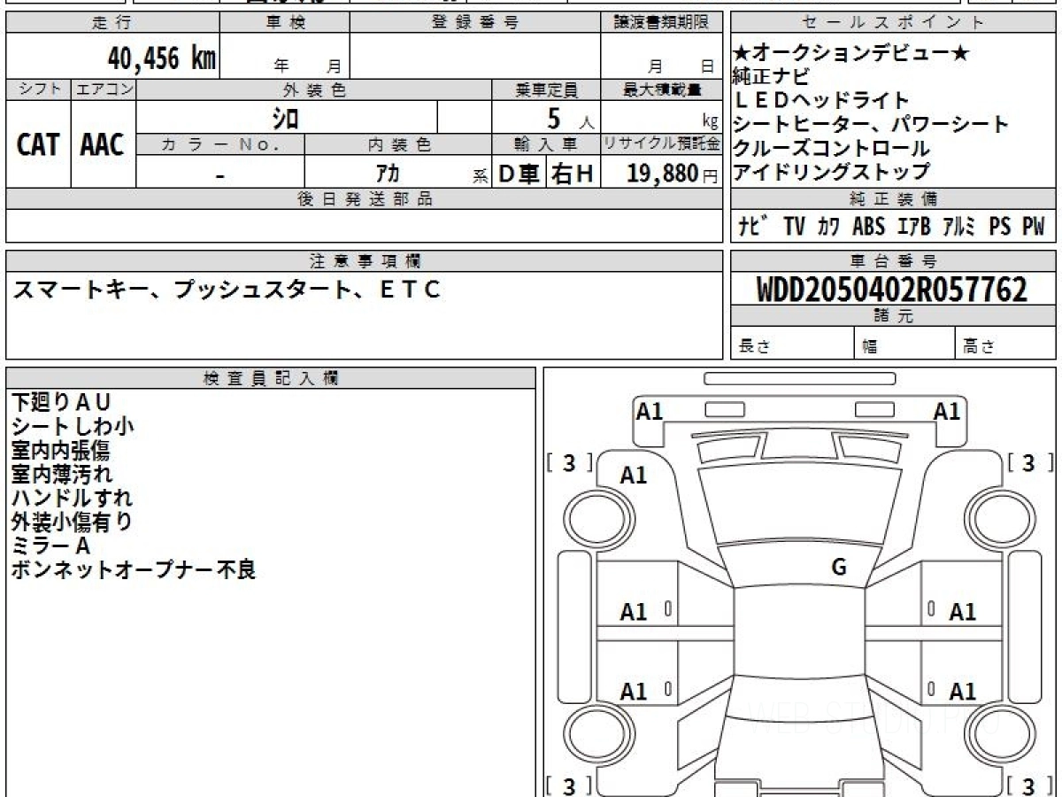Select the PW equipment code
Image resolution: width=1062 pixels, height=797 pixels.
1034,227
